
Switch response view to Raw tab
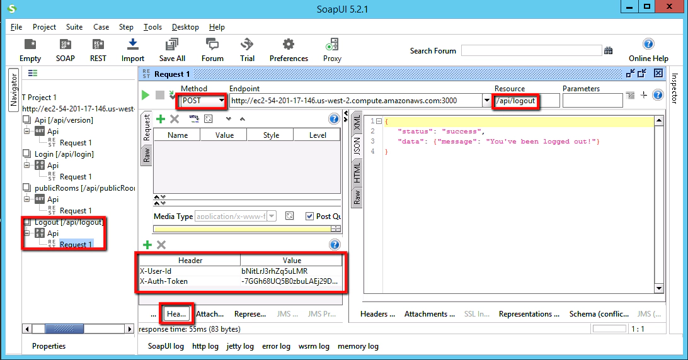tap(357, 198)
